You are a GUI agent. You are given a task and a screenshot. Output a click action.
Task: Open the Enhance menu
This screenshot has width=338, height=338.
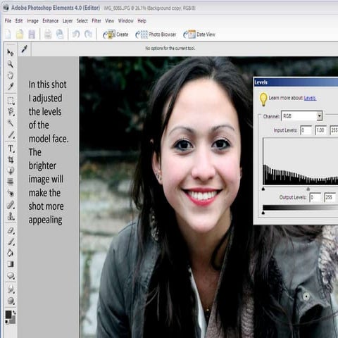pyautogui.click(x=50, y=21)
